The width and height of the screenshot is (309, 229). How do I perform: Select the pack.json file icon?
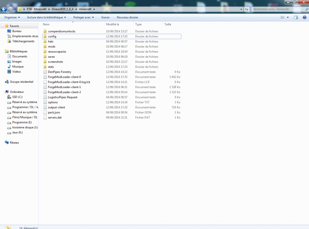[x=45, y=112]
